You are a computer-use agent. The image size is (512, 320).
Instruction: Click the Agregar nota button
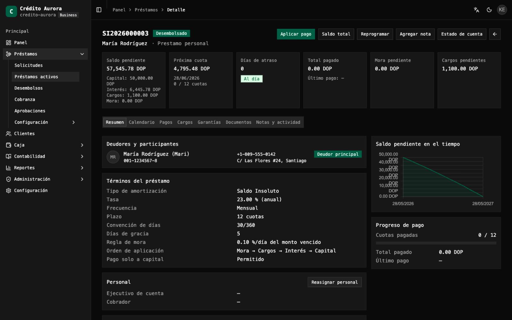click(415, 34)
